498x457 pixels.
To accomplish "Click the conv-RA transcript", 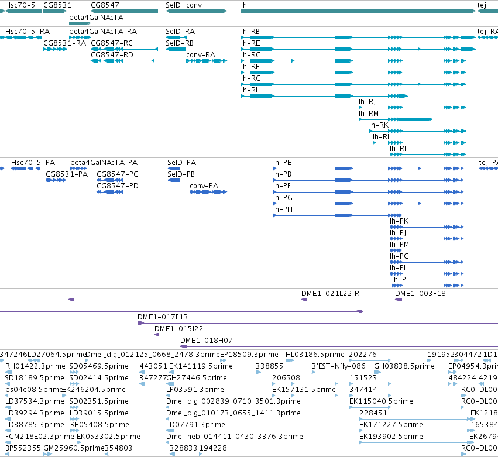I will coord(207,61).
